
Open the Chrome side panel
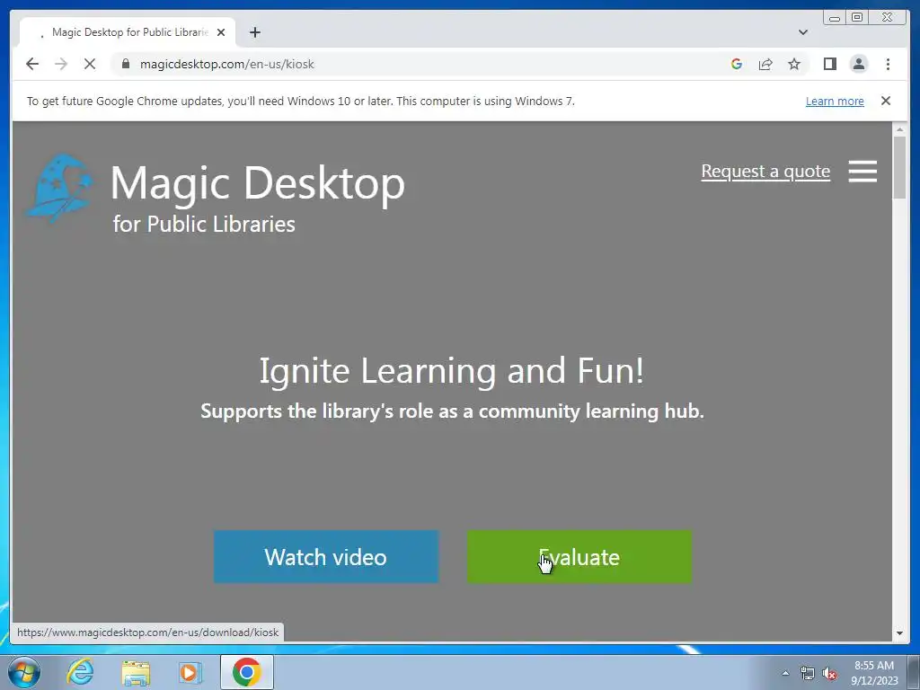[x=829, y=64]
